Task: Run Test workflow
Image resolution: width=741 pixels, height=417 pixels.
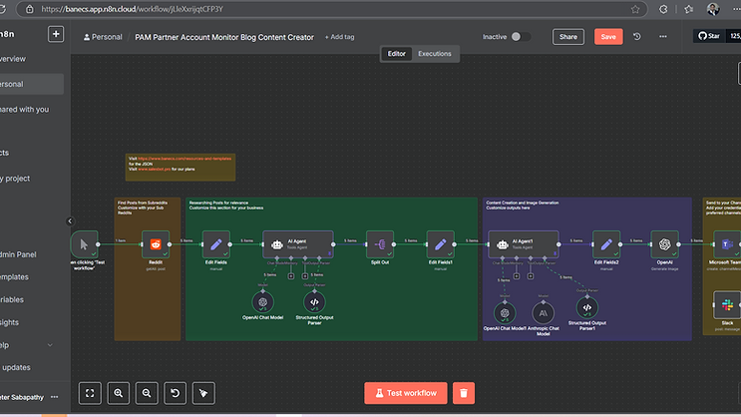Action: [406, 393]
